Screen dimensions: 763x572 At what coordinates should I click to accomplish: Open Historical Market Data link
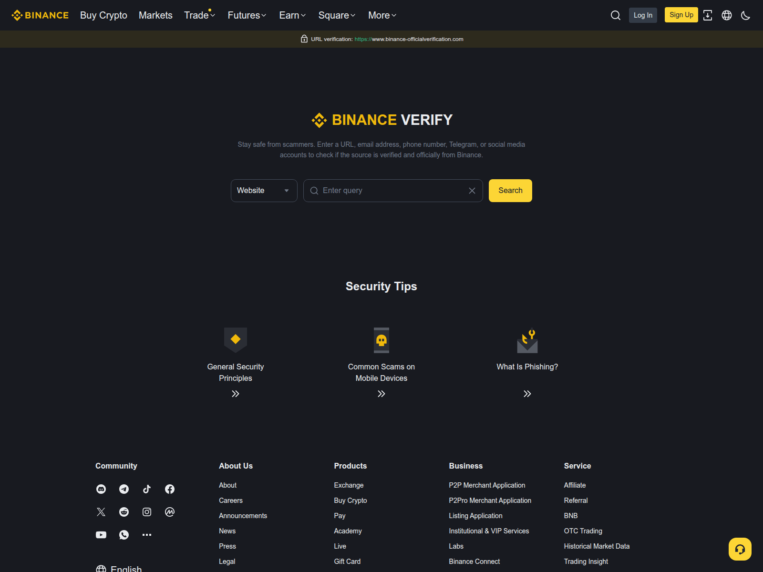coord(597,546)
